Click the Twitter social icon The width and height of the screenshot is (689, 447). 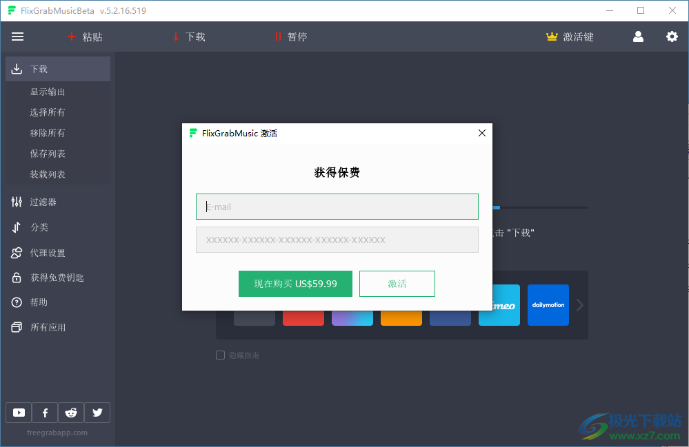[97, 413]
